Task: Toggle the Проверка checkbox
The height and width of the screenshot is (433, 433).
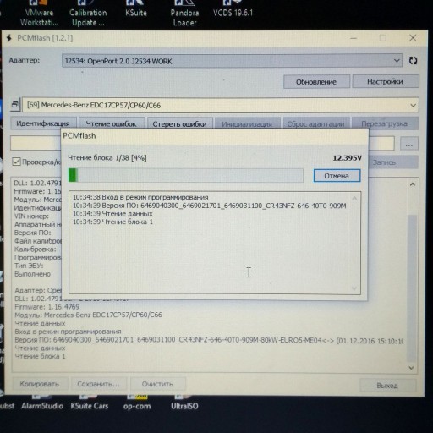Action: pyautogui.click(x=16, y=162)
